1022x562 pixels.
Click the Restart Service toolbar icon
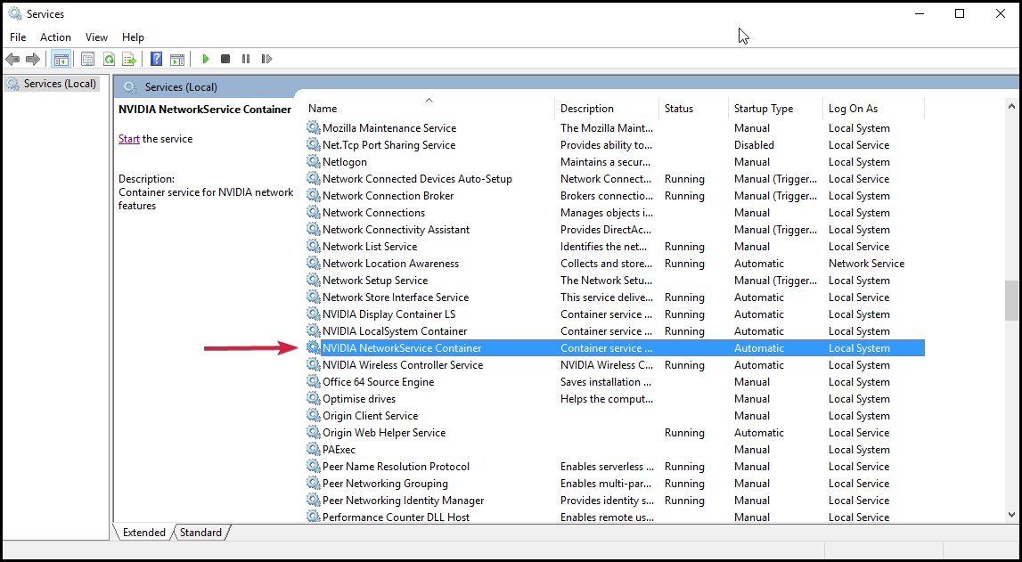(266, 59)
